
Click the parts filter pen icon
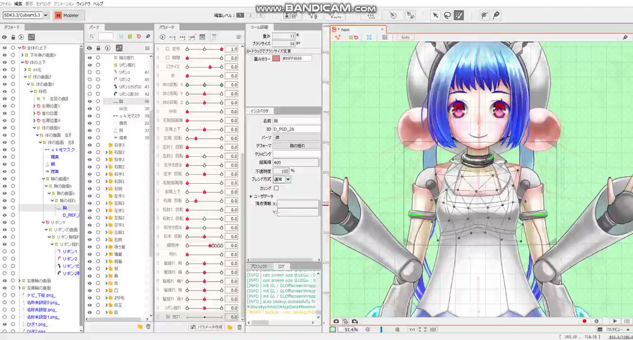(148, 37)
